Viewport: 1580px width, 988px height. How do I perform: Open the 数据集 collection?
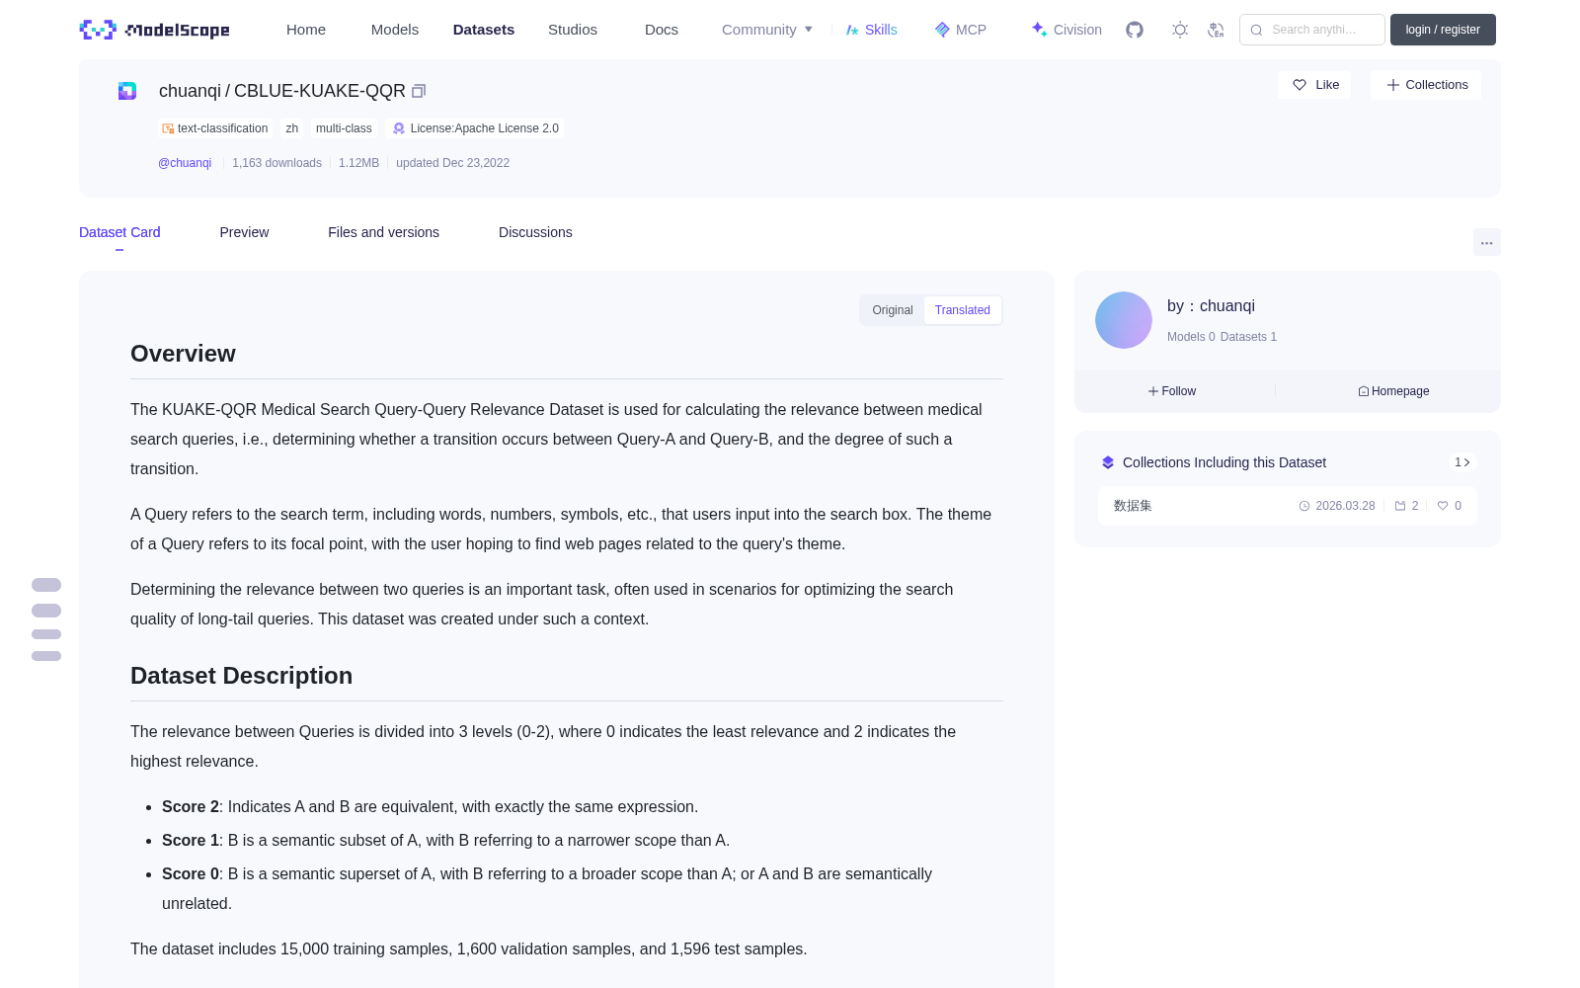point(1288,506)
